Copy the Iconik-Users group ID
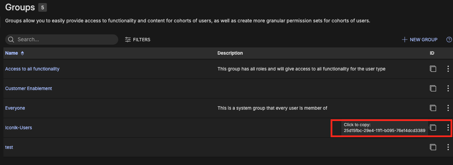453x165 pixels. click(433, 128)
